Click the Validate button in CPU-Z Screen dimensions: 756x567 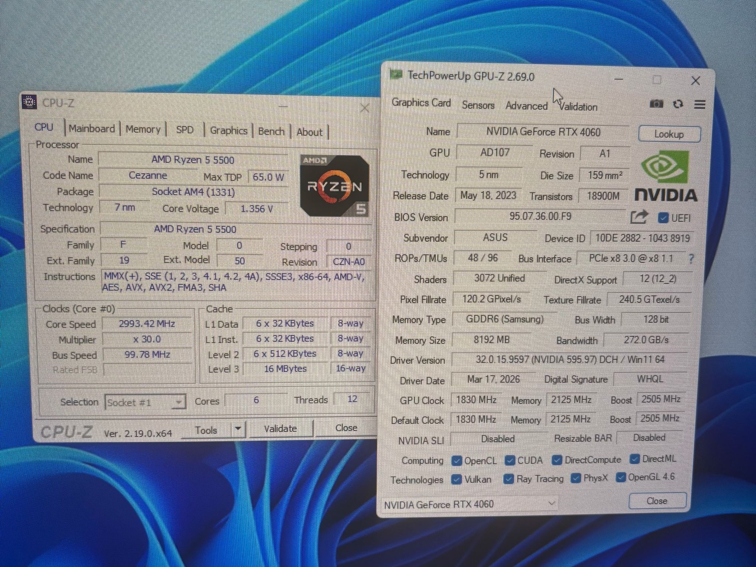(x=281, y=429)
